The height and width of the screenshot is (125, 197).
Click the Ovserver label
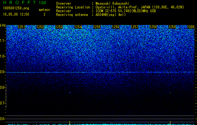64,3
